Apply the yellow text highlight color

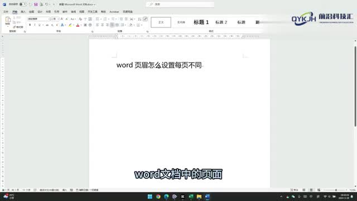click(x=70, y=25)
